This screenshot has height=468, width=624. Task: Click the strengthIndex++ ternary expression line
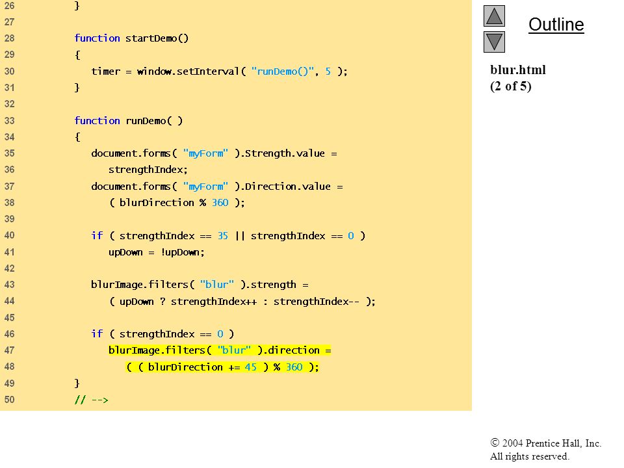242,301
